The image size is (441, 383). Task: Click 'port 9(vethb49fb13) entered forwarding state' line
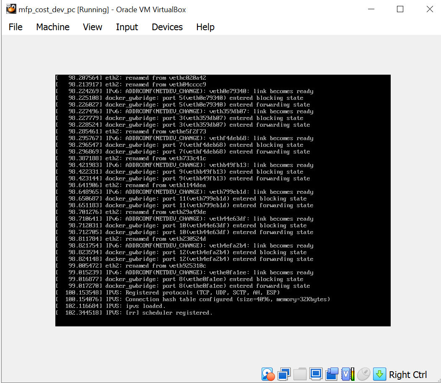pos(183,178)
